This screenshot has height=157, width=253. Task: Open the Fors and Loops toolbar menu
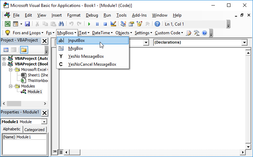pos(24,33)
